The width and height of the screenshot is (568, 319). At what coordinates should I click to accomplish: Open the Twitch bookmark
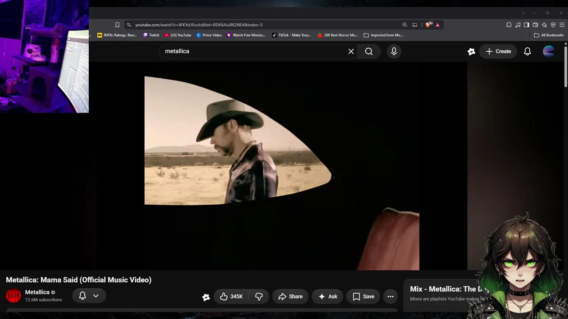pos(151,35)
